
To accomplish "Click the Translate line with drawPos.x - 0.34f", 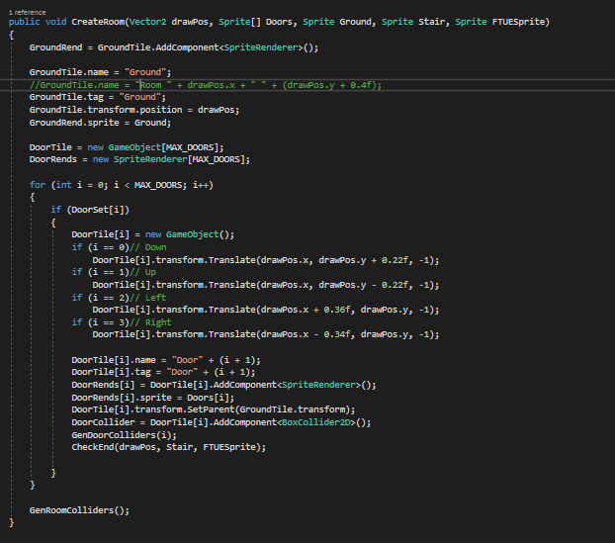I will (x=266, y=334).
